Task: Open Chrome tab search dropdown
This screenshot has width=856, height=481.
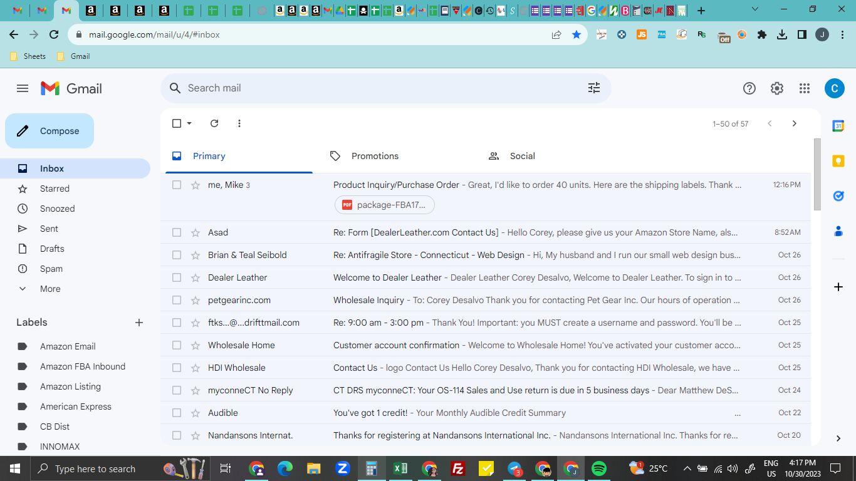Action: [755, 10]
